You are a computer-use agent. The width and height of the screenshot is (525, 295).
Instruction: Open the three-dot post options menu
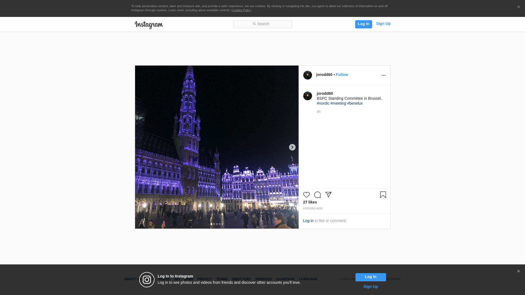[383, 75]
